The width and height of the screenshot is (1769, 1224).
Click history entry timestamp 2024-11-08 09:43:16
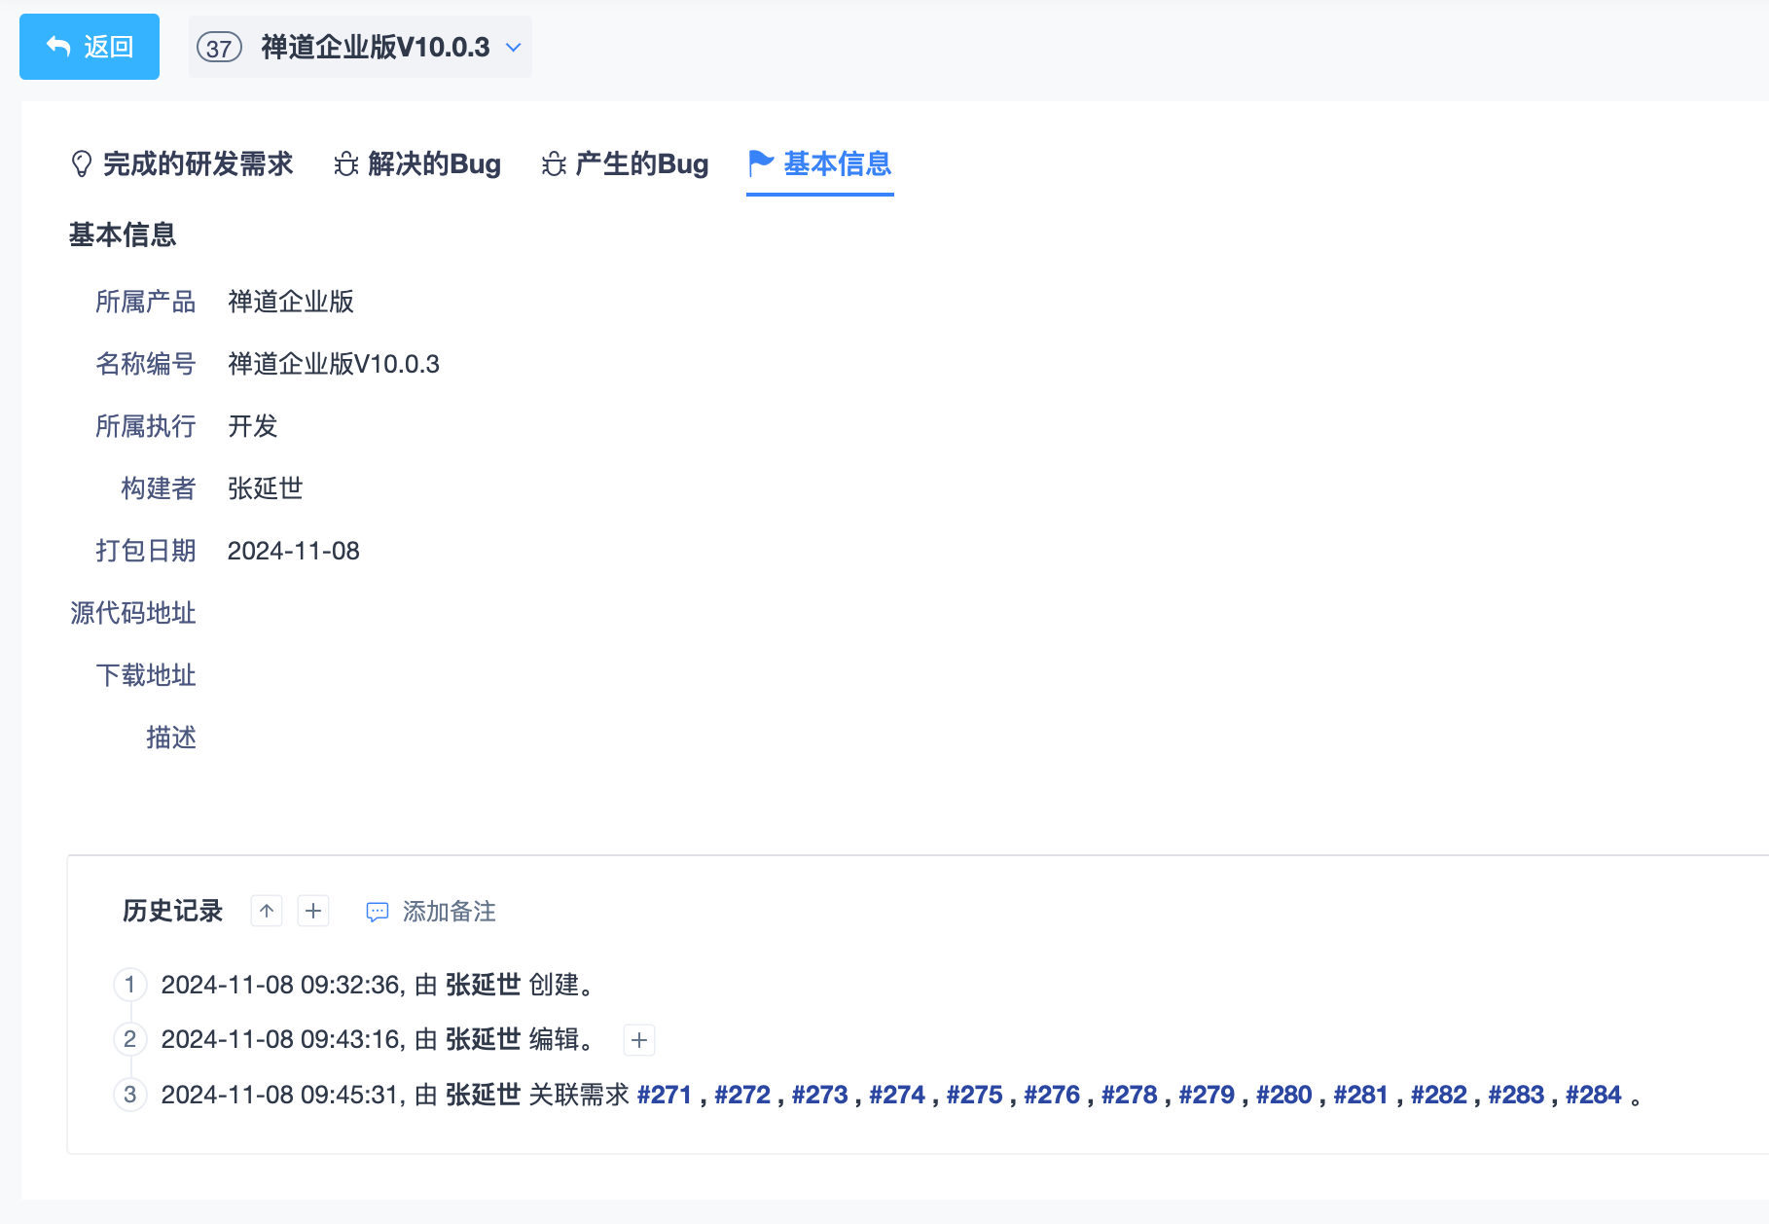tap(280, 1039)
